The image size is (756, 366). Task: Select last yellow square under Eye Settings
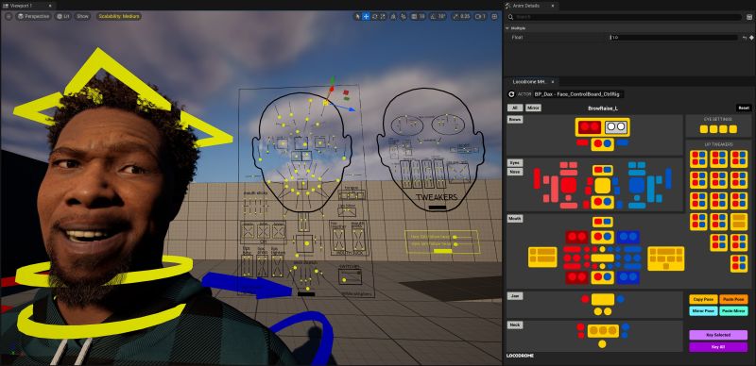[x=733, y=129]
